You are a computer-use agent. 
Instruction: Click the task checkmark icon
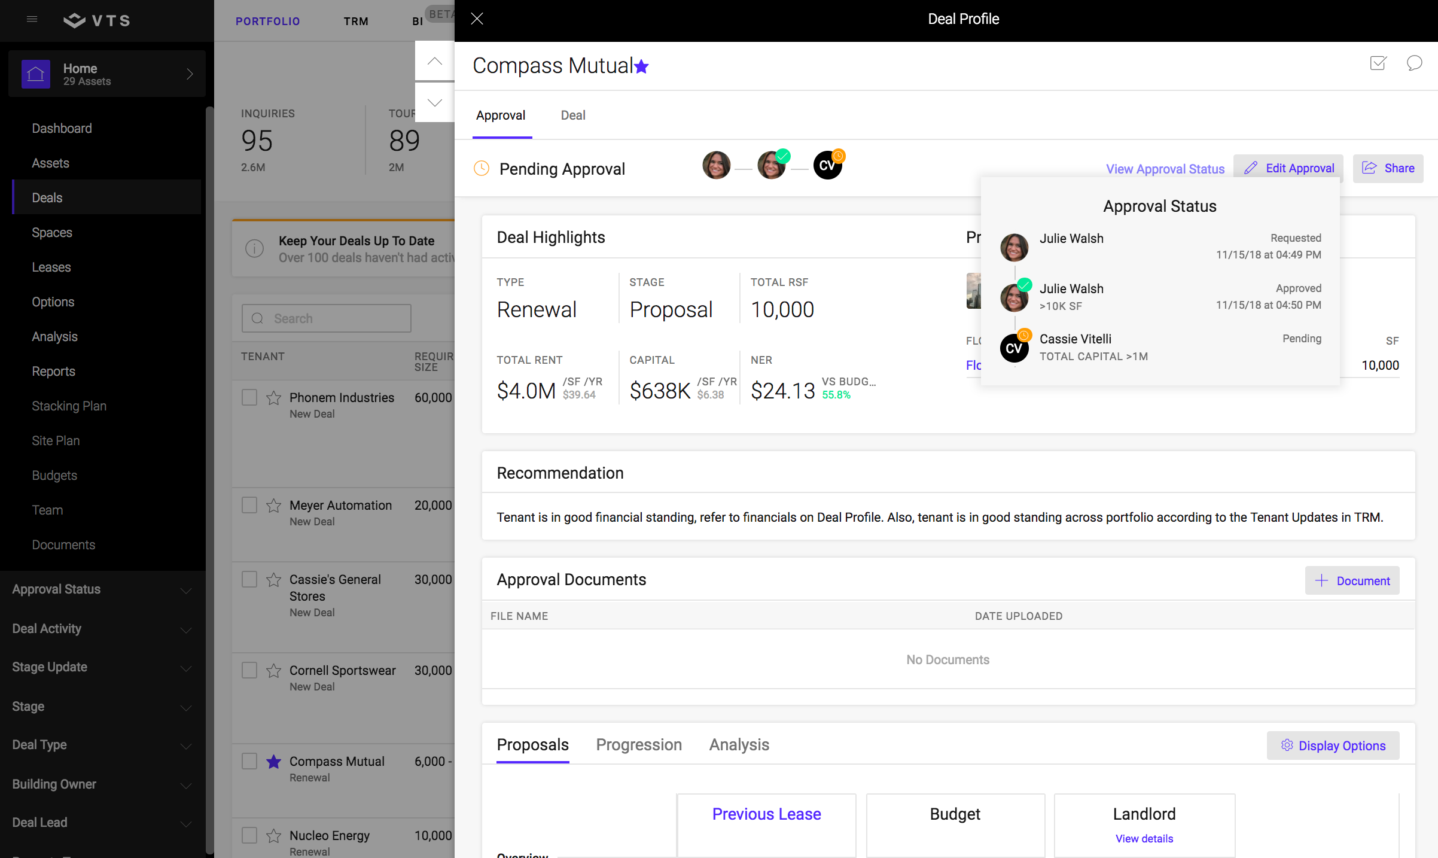pos(1378,63)
